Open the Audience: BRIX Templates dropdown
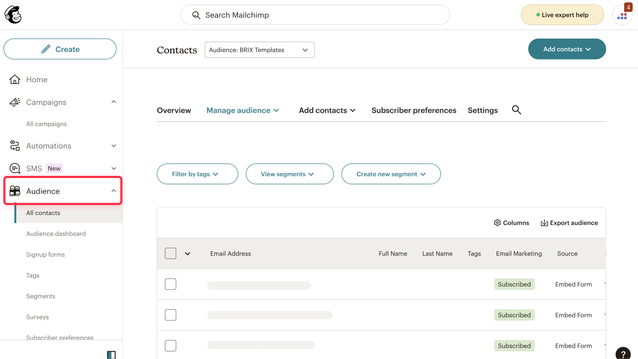Viewport: 638px width, 359px height. [x=259, y=50]
